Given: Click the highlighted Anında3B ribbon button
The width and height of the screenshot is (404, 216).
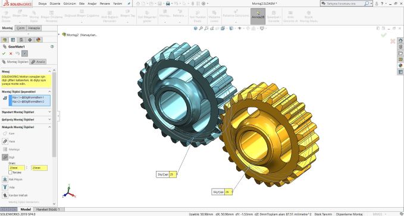Looking at the screenshot, I should 258,17.
